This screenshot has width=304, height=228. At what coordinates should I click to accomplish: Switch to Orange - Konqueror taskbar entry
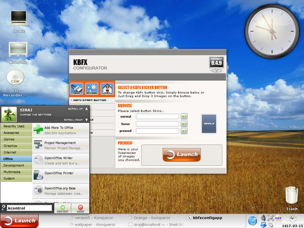tap(149, 218)
